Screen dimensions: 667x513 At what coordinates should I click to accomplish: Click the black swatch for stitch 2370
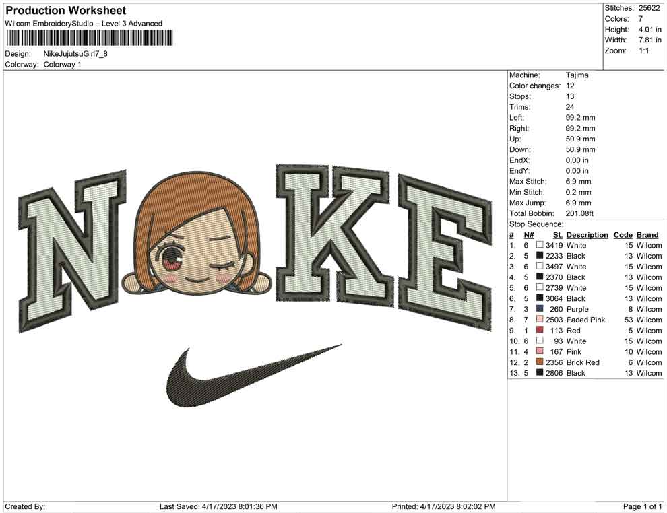point(540,277)
